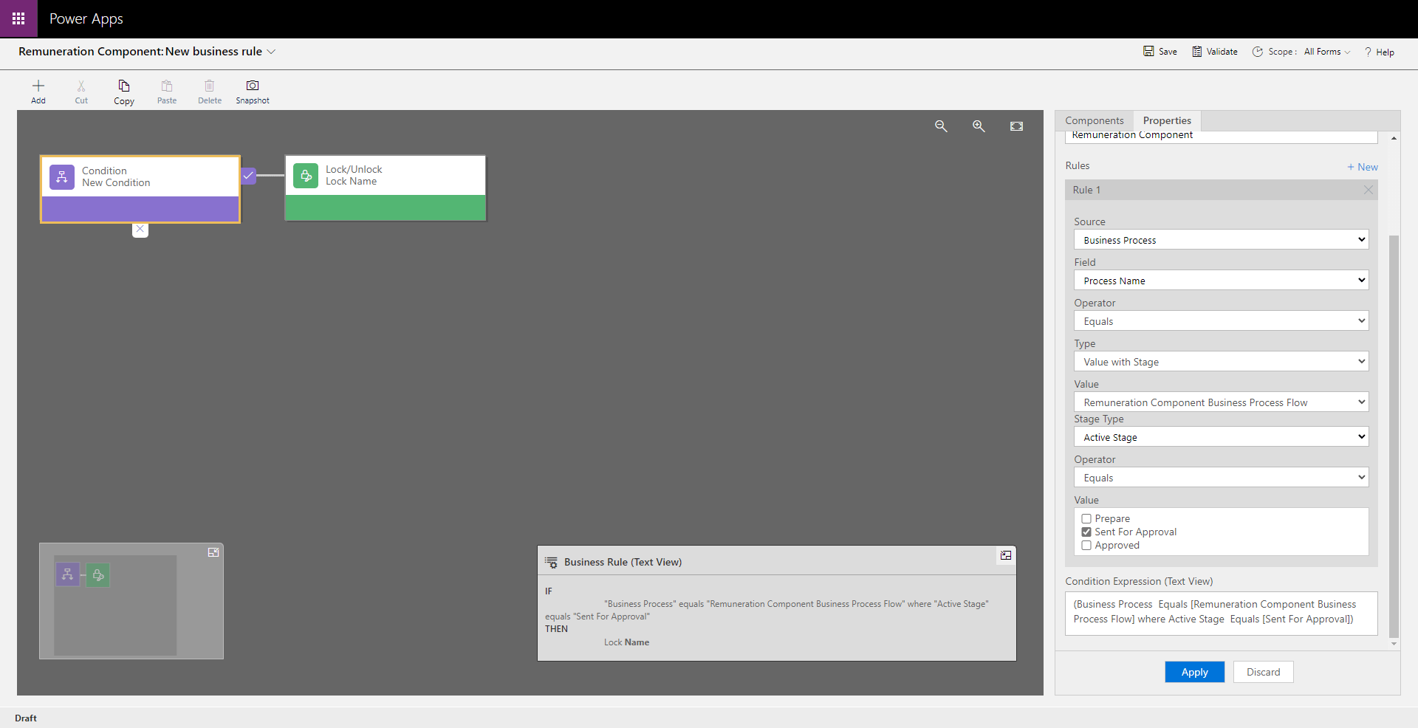Screen dimensions: 1418x728
Task: Select the New Condition node label
Action: point(116,183)
